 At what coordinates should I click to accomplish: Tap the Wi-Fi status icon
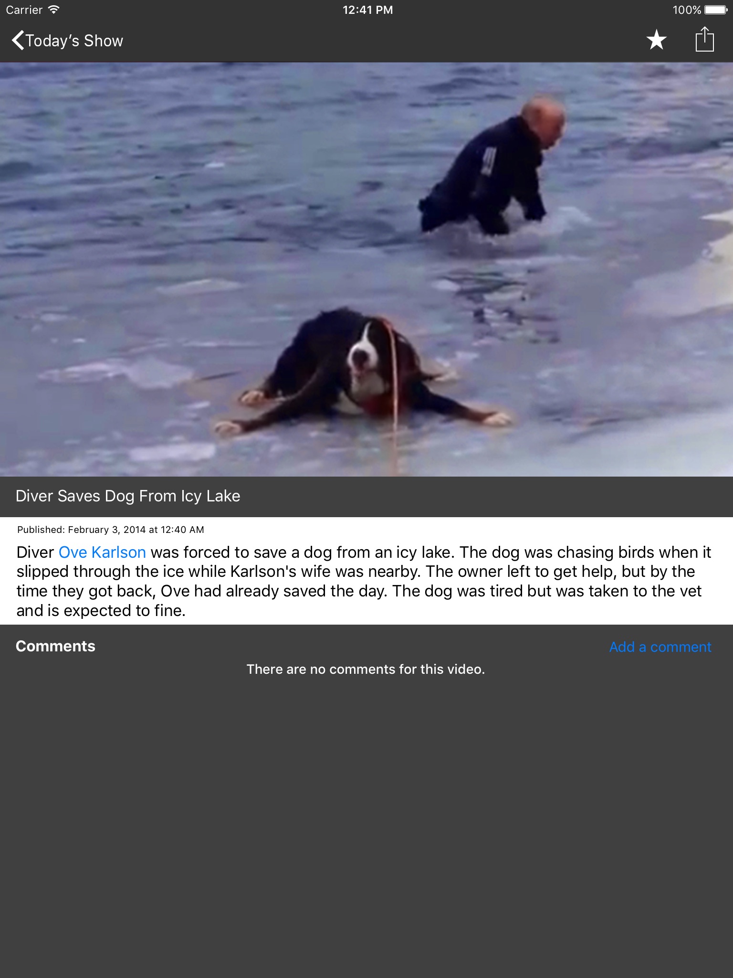point(53,10)
